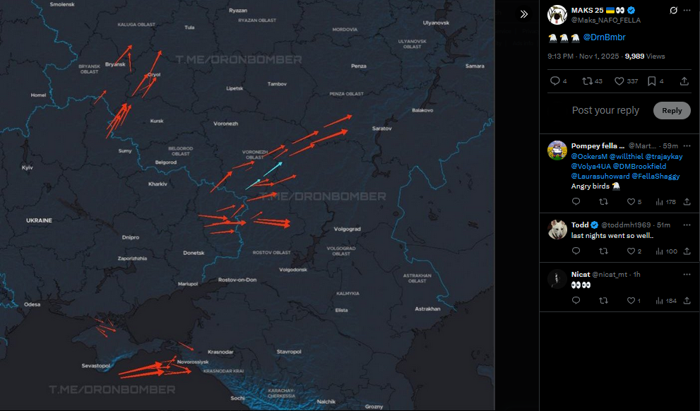The height and width of the screenshot is (411, 700).
Task: Repost Pompey fella's comment
Action: [603, 202]
